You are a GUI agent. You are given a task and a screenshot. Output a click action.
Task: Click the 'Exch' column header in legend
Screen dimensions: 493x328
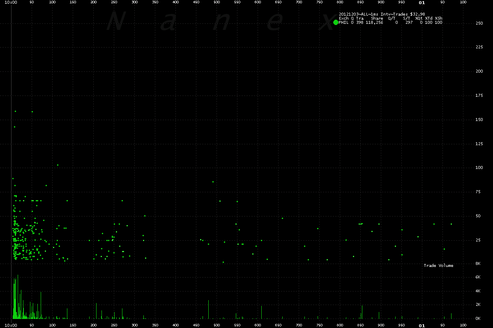tap(344, 18)
